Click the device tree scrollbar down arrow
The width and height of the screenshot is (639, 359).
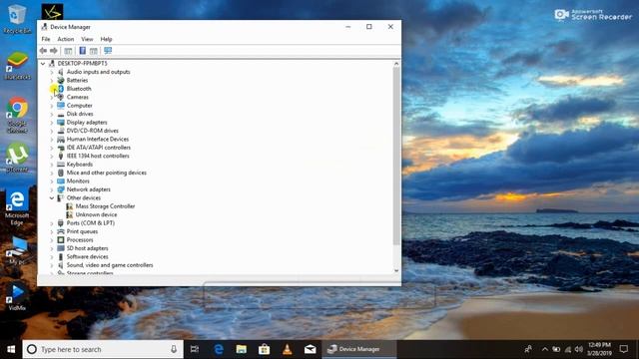tap(396, 270)
